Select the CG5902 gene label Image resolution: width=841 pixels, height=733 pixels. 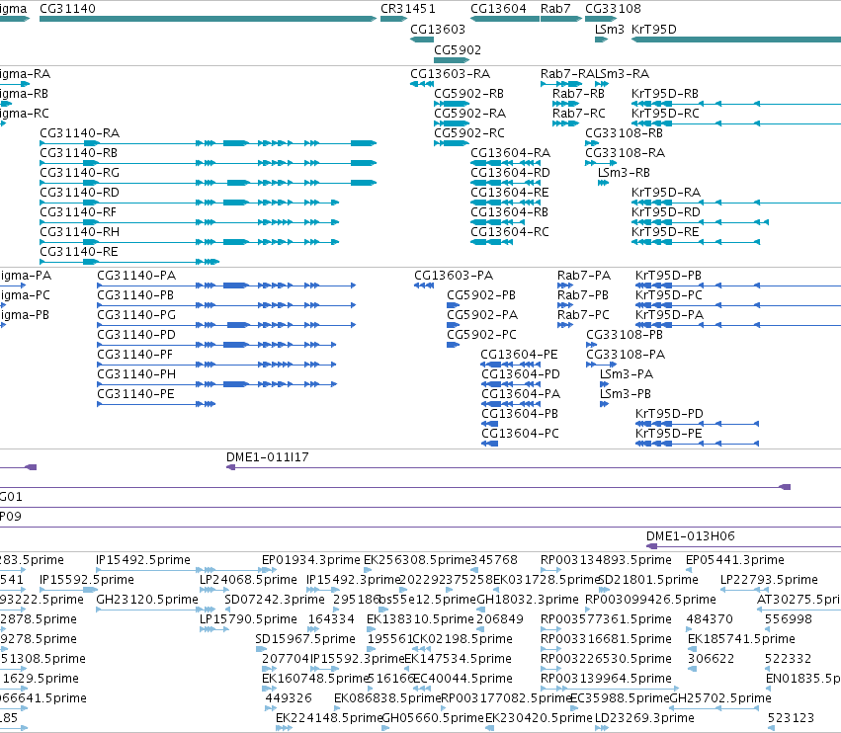tap(458, 49)
